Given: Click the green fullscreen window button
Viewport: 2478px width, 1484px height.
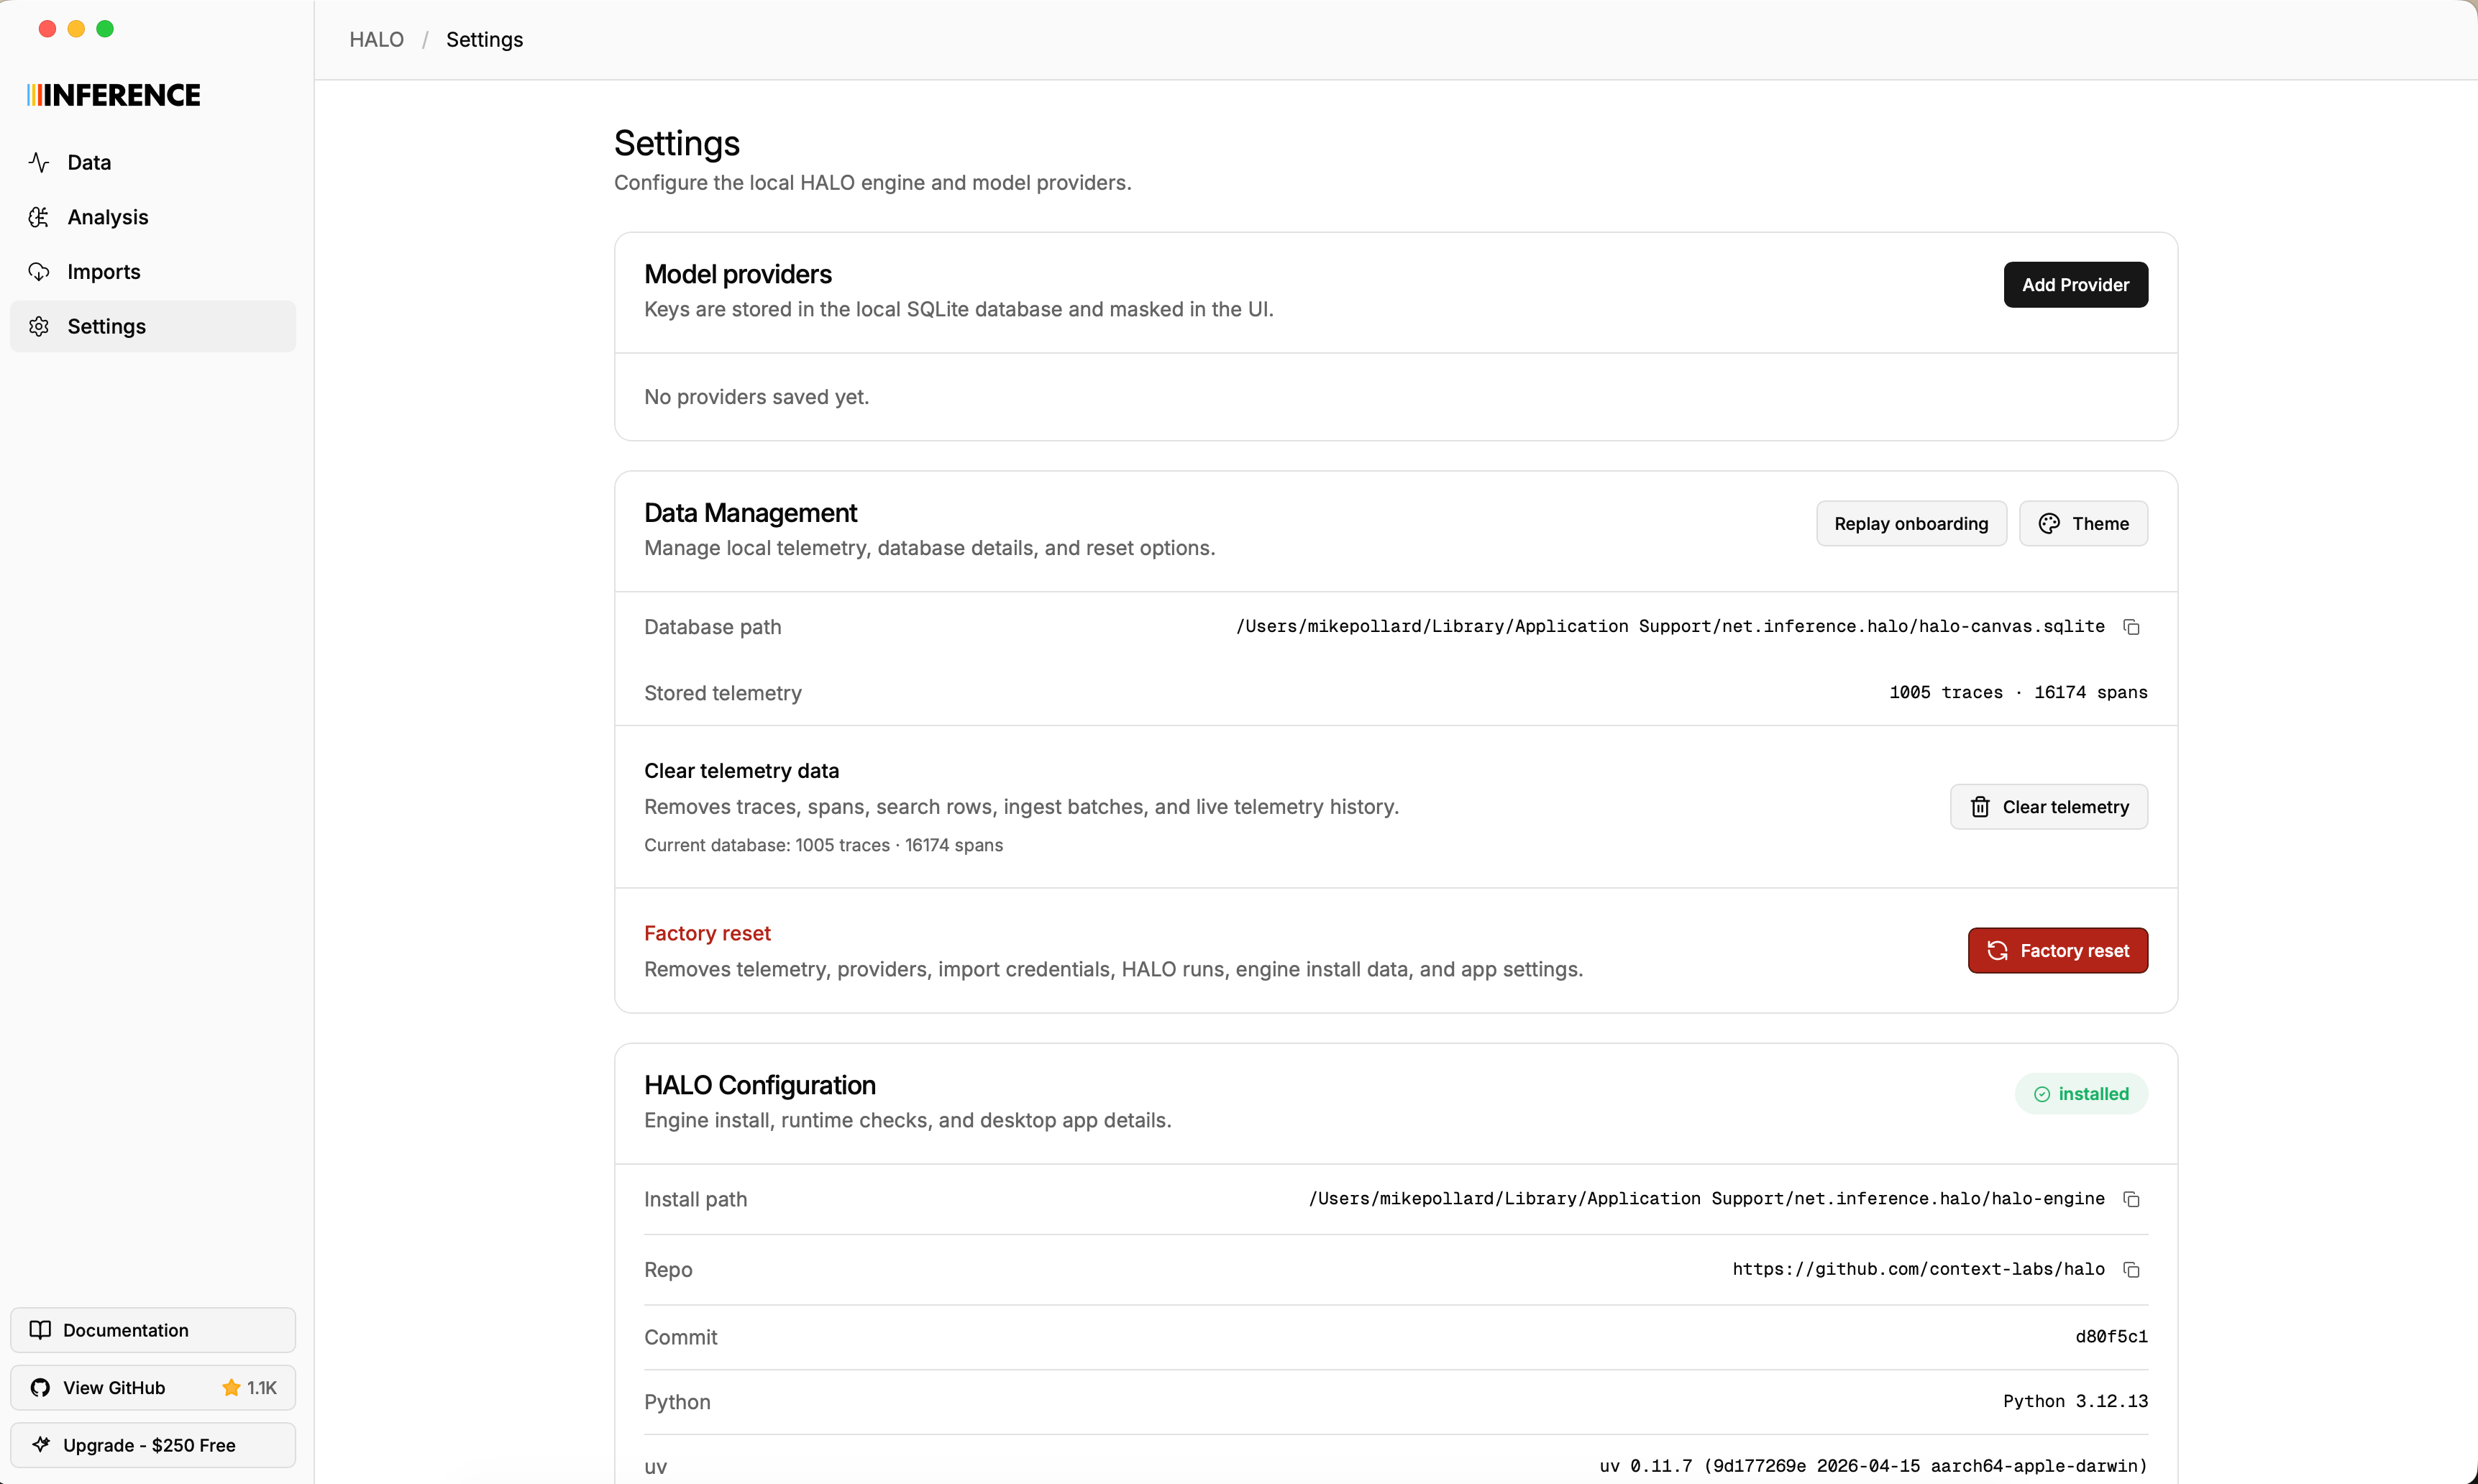Looking at the screenshot, I should point(105,29).
